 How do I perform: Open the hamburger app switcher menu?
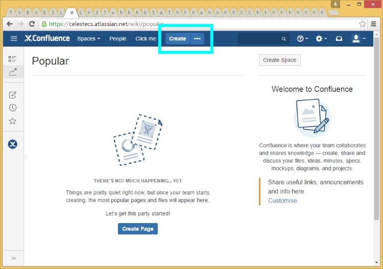(x=14, y=39)
